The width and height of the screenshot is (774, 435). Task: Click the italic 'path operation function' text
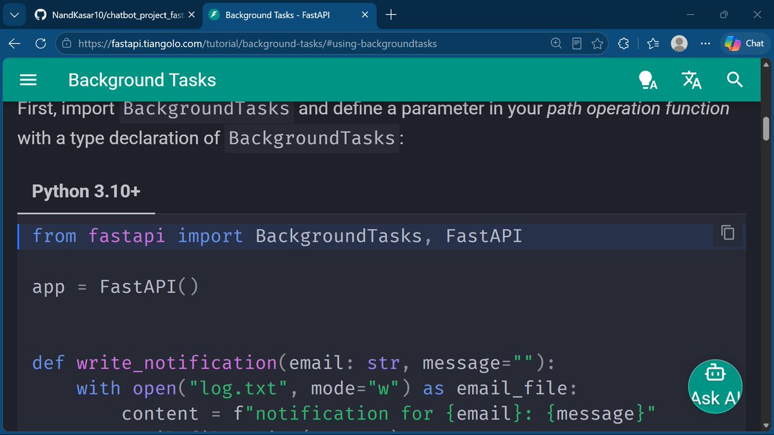click(x=638, y=108)
